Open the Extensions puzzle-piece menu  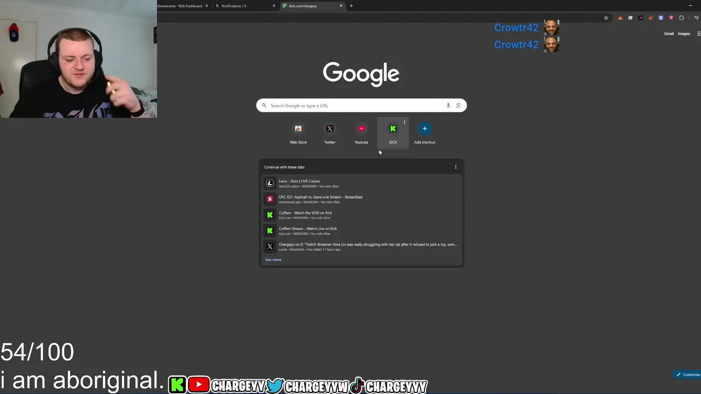[681, 18]
